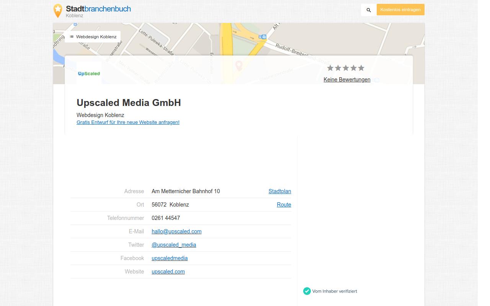490x306 pixels.
Task: Select the middle rating star
Action: click(x=345, y=68)
